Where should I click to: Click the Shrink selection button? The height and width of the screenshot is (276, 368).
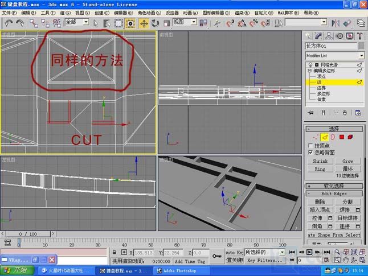click(320, 161)
